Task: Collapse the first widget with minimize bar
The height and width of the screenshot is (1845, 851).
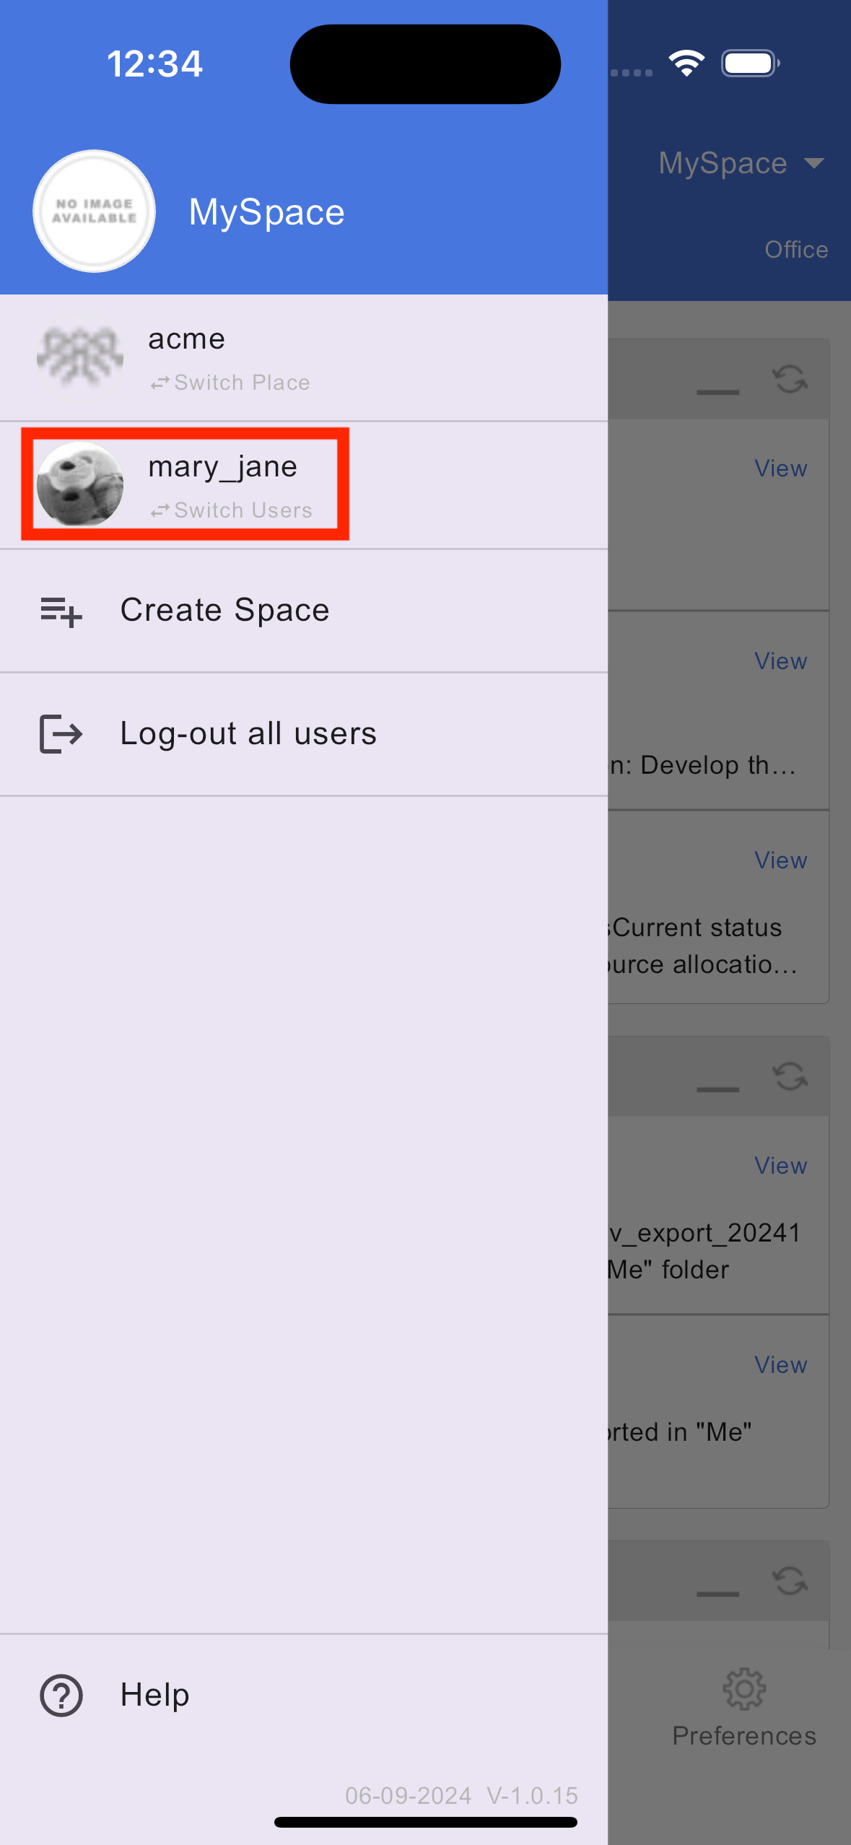Action: [717, 392]
